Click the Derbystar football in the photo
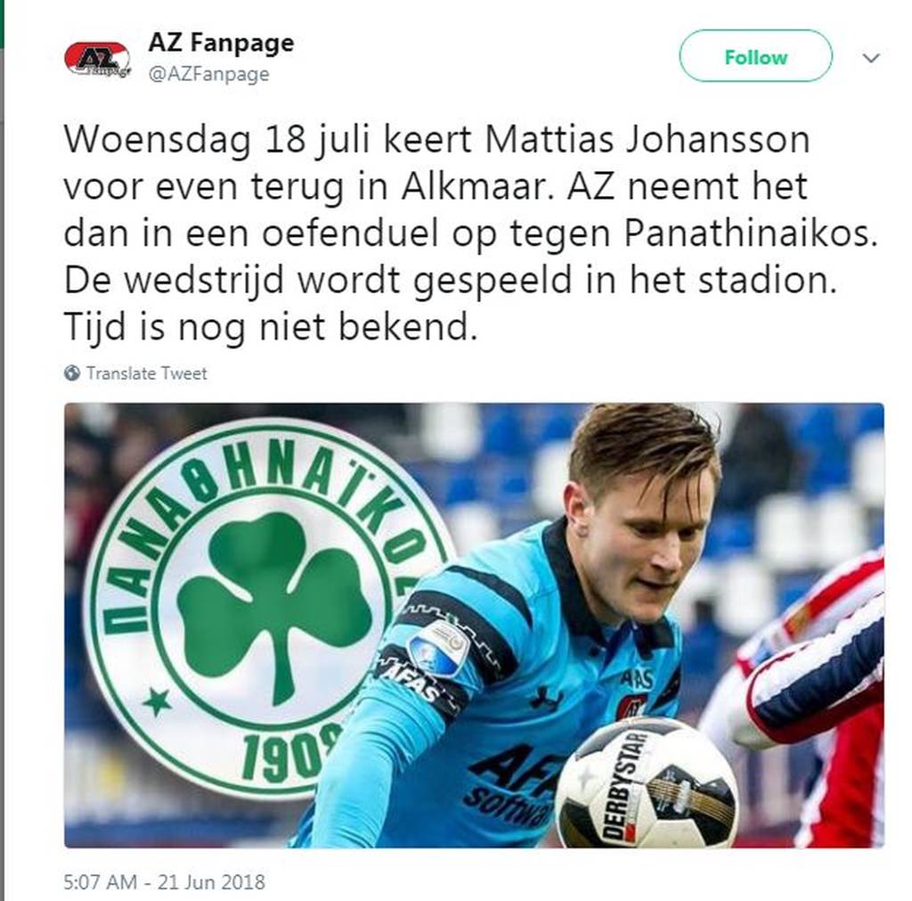Screen dimensions: 912x901 tap(647, 782)
